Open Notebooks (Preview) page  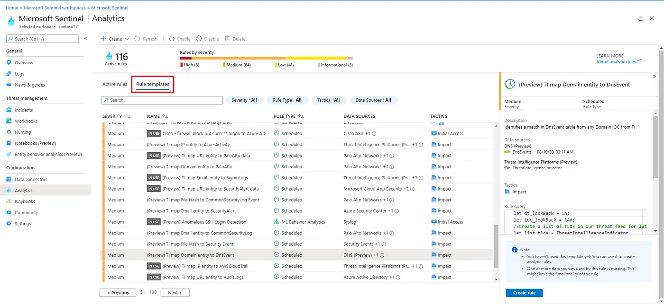pos(35,143)
